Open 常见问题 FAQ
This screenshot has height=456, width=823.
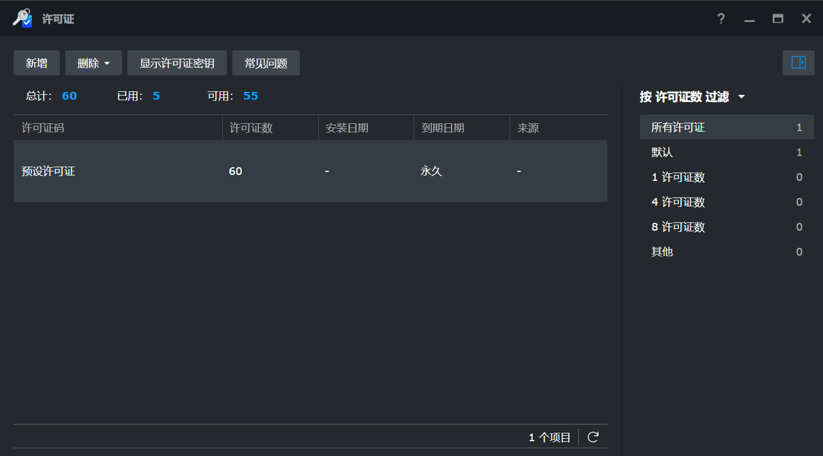pyautogui.click(x=266, y=63)
